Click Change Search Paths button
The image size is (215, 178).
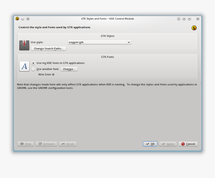click(x=48, y=49)
